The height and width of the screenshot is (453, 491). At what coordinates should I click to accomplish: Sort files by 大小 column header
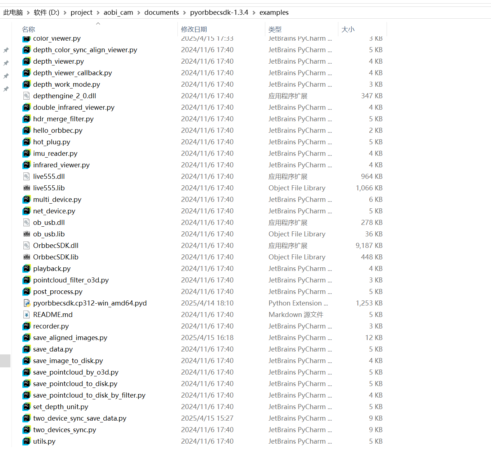(x=348, y=29)
